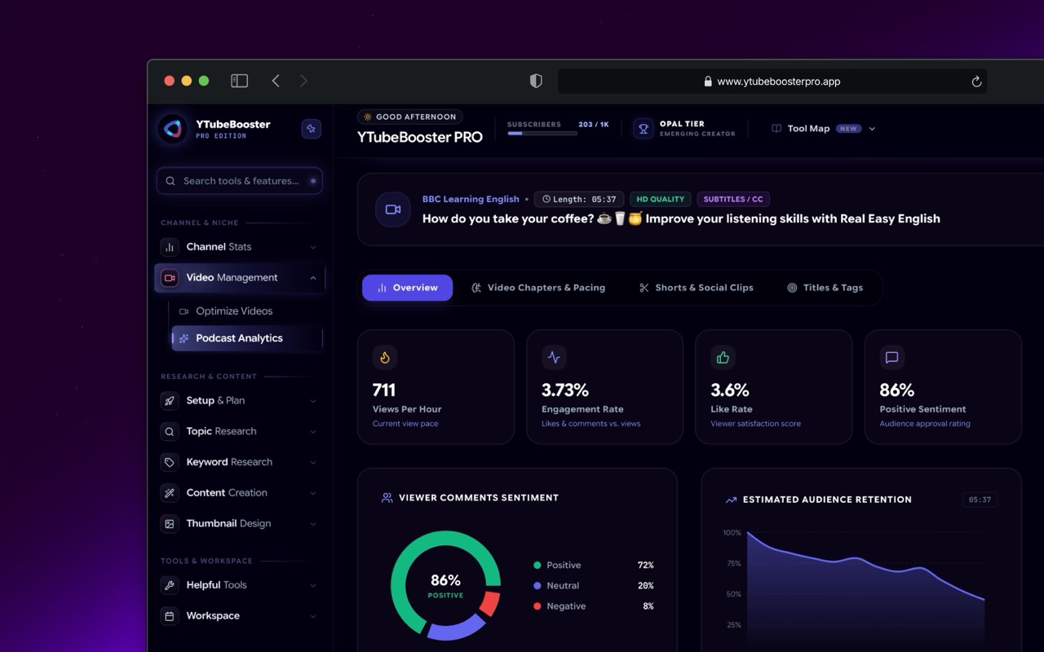Expand the Content Creation section
Viewport: 1044px width, 652px height.
coord(313,493)
